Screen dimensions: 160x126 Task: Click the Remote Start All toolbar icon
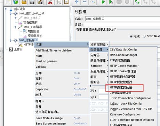137,2
